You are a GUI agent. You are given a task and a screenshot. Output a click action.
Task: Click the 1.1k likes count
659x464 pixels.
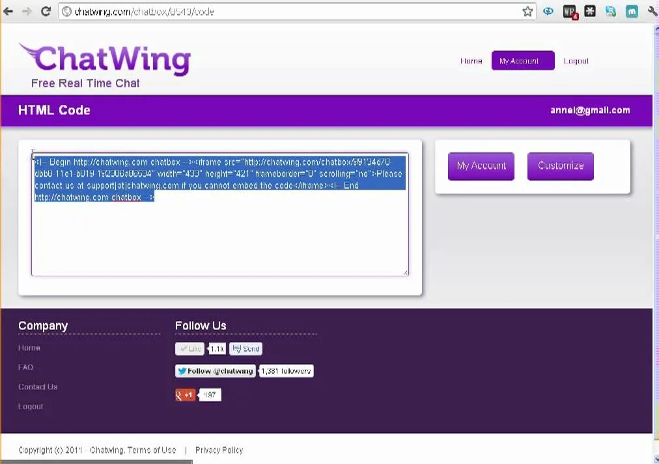(x=217, y=349)
